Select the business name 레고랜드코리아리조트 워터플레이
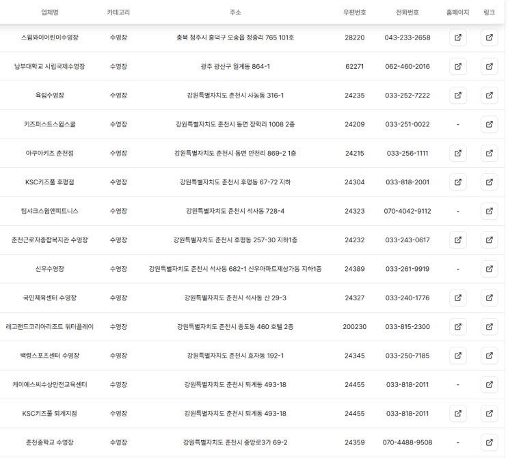 click(49, 327)
